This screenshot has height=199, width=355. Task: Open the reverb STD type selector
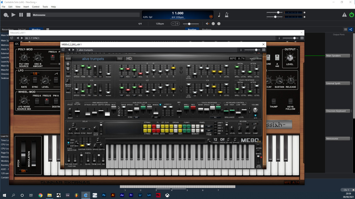coord(240,124)
